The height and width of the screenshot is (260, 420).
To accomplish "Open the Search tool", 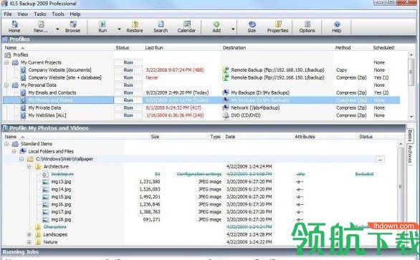I will point(161,27).
